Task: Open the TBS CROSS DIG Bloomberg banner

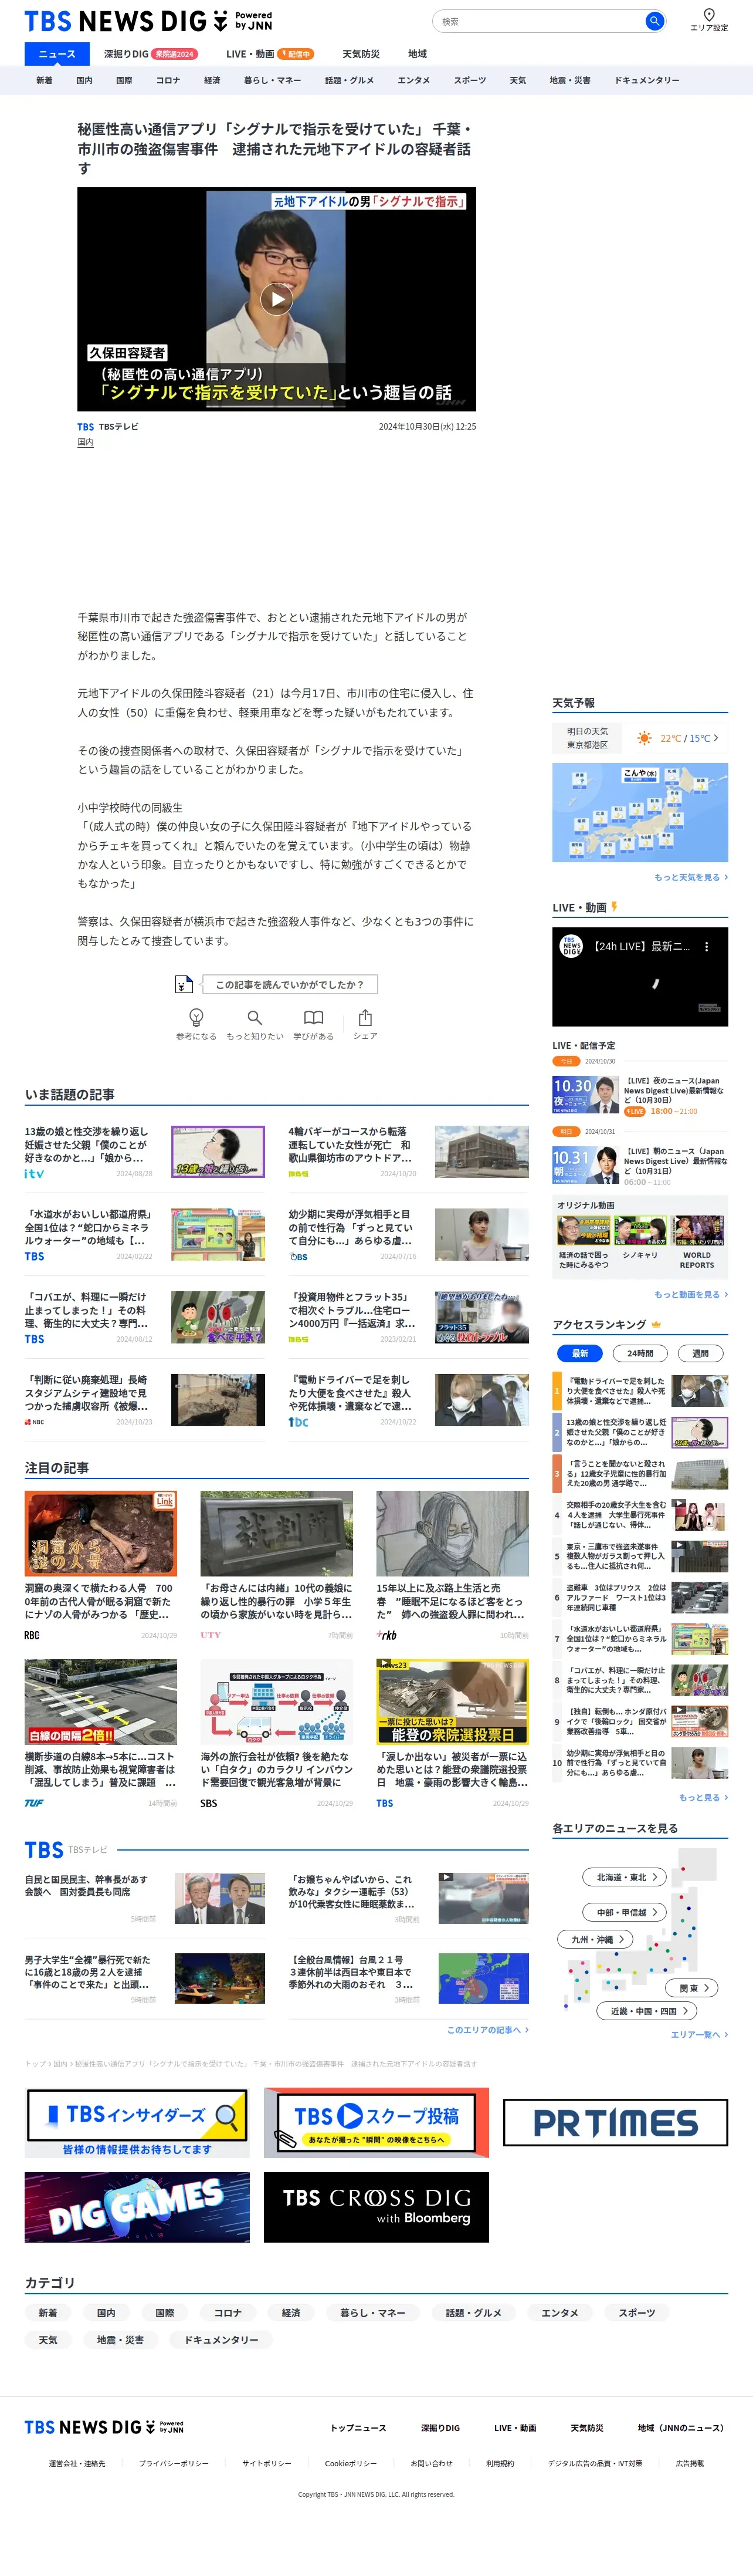Action: click(x=376, y=2207)
